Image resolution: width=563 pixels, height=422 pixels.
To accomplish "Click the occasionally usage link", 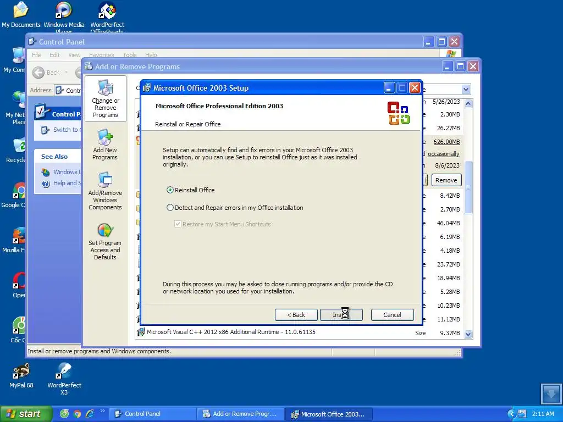I will click(444, 154).
